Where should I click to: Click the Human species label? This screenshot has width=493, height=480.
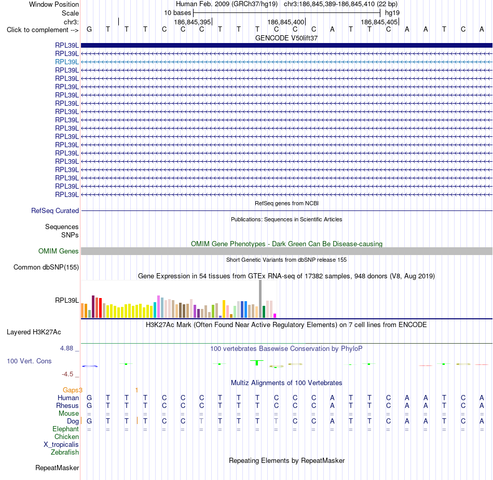point(68,398)
